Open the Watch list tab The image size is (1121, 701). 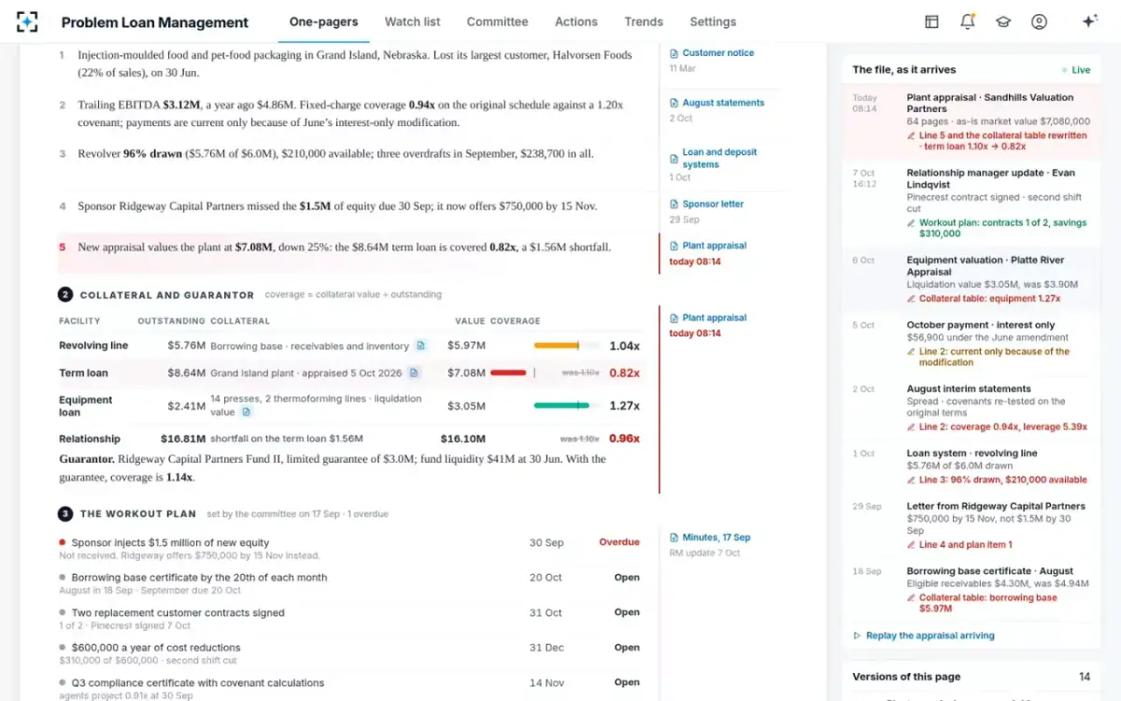[x=412, y=21]
